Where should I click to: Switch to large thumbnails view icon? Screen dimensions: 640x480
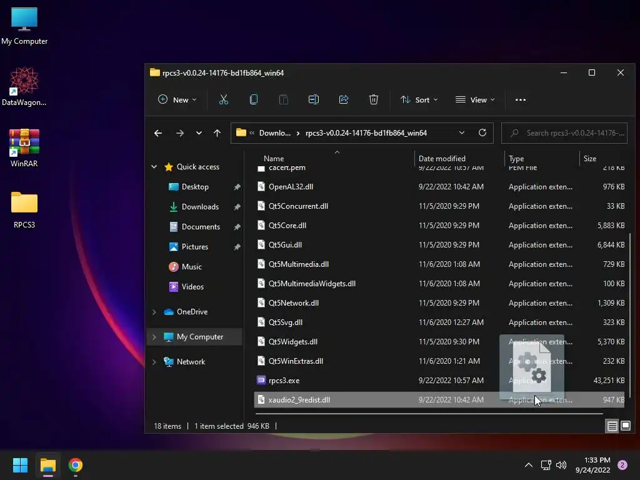pyautogui.click(x=625, y=426)
